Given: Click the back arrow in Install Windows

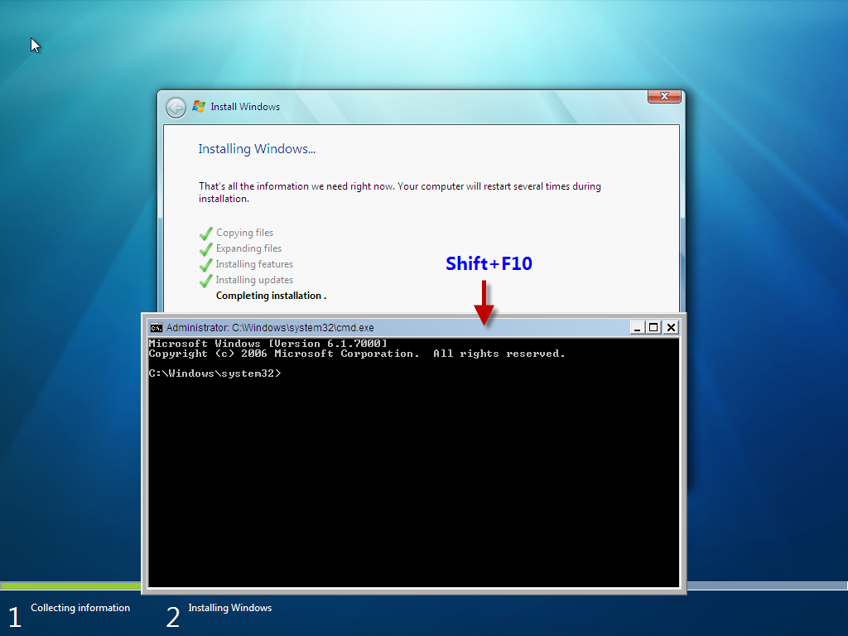Looking at the screenshot, I should (176, 108).
